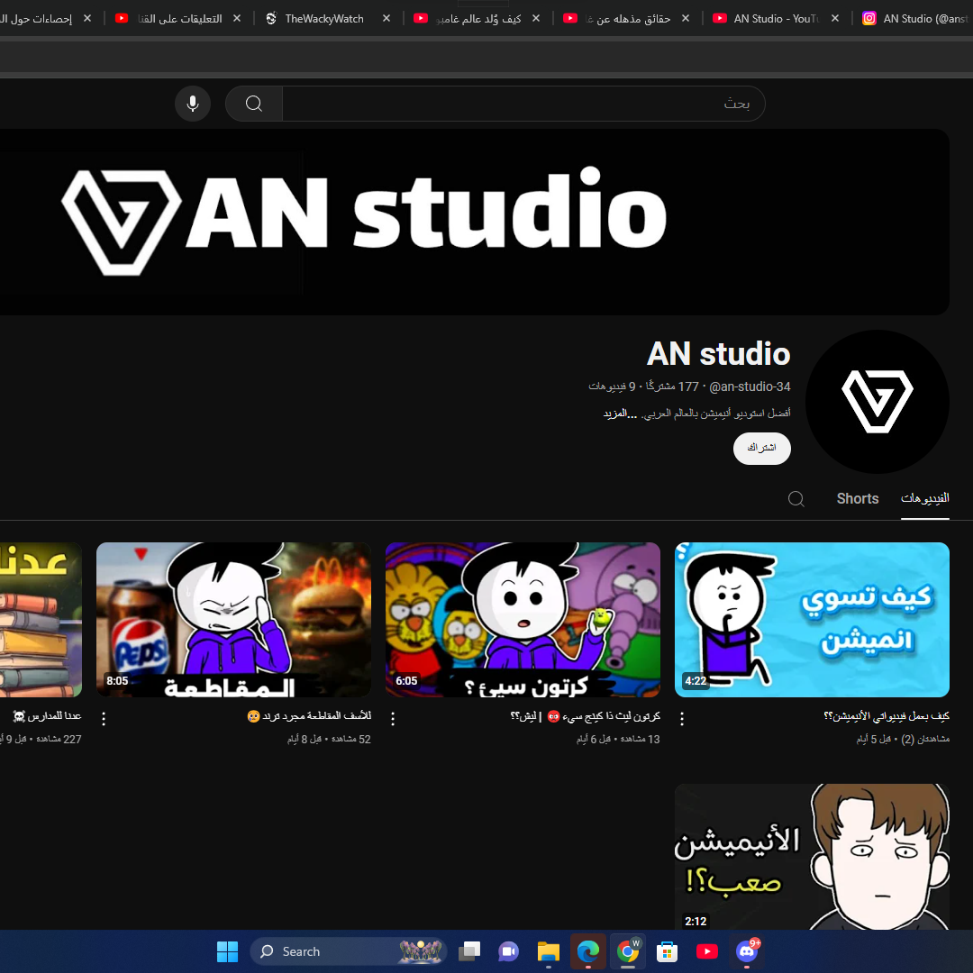Close the "إحصاءات حول" browser tab
This screenshot has height=973, width=973.
pos(87,19)
